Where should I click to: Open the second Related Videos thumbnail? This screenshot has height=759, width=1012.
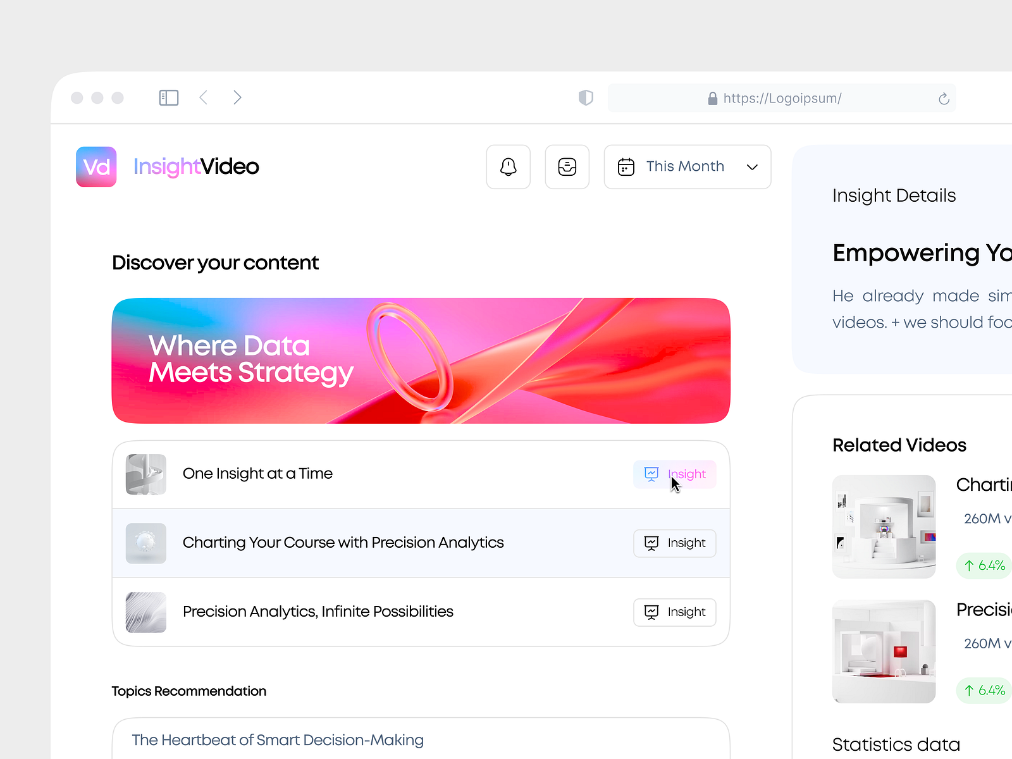click(884, 650)
